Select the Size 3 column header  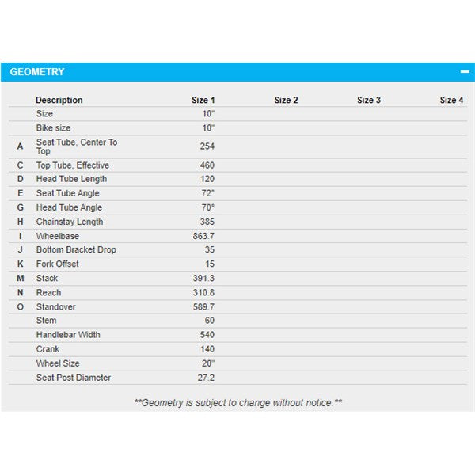[369, 101]
